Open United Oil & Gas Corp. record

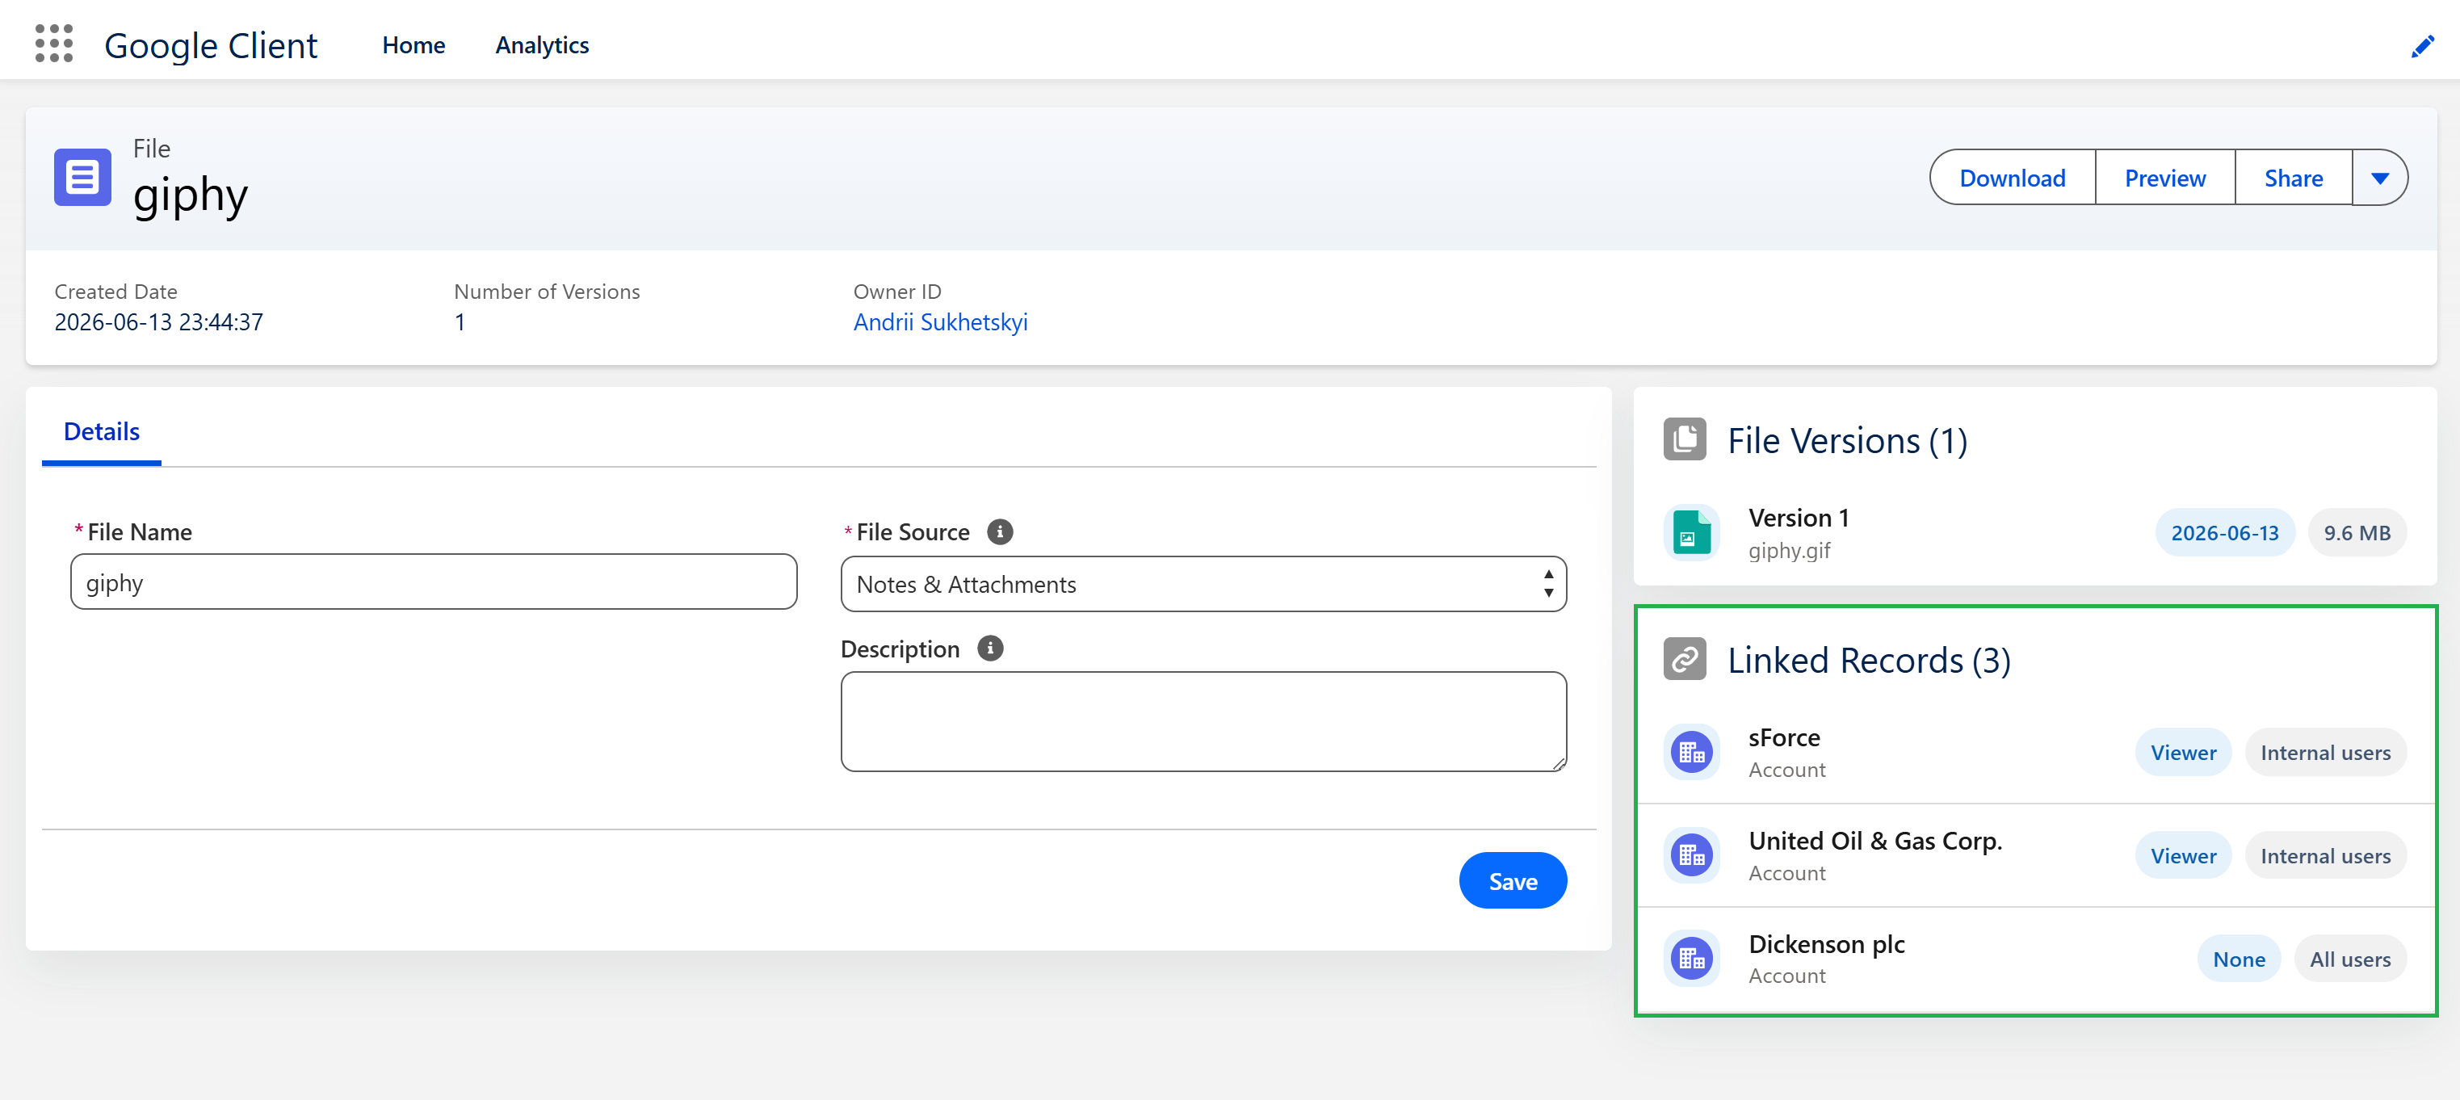1874,840
